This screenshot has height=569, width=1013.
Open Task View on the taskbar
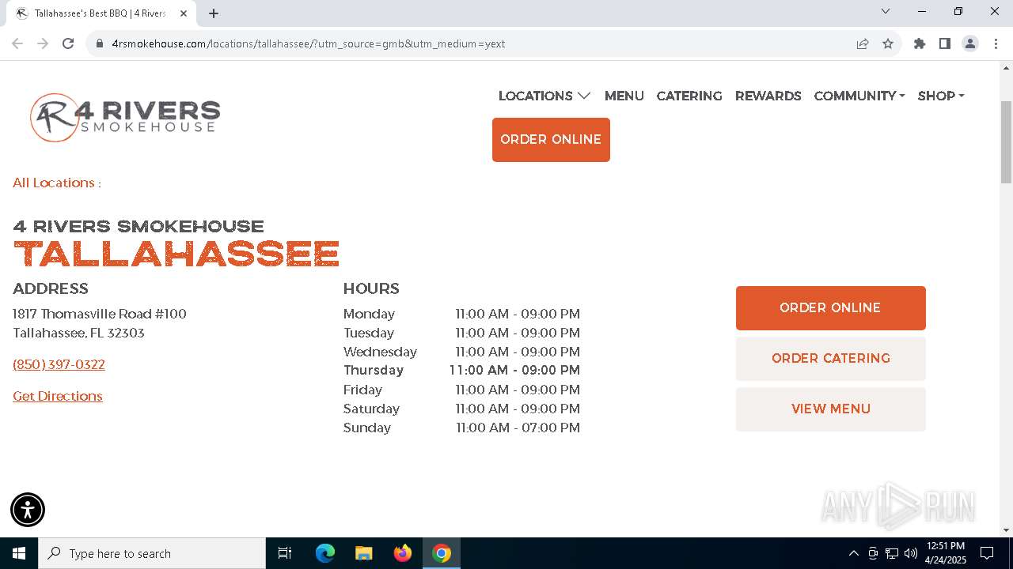[x=285, y=553]
